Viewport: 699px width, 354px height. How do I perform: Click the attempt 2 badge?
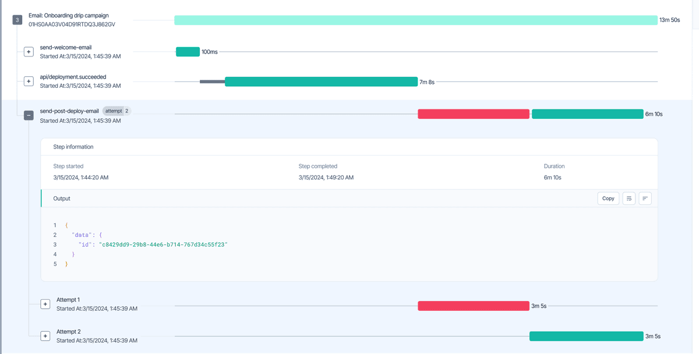pyautogui.click(x=116, y=110)
